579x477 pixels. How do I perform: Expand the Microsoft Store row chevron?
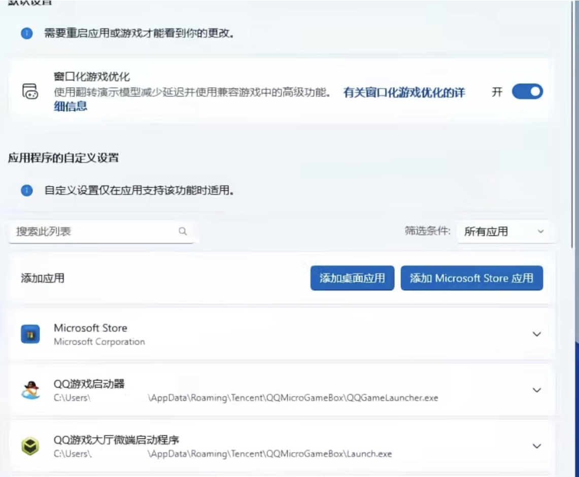(x=536, y=334)
